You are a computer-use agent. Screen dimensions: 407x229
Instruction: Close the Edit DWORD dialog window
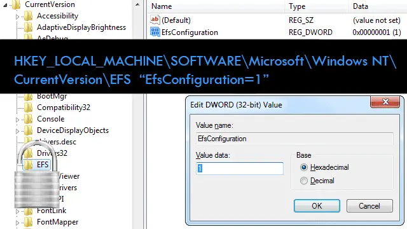click(x=385, y=102)
